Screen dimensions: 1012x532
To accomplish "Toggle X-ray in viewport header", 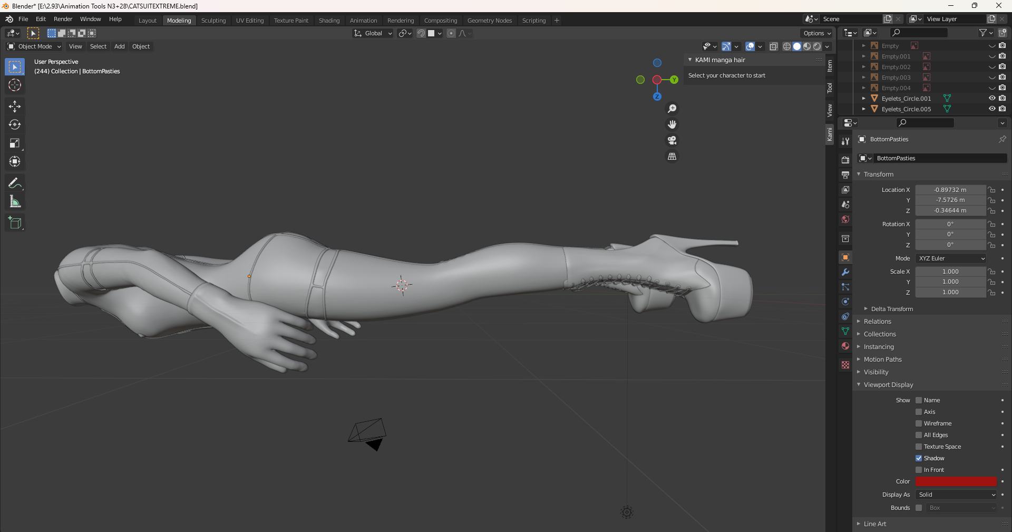I will click(x=774, y=46).
